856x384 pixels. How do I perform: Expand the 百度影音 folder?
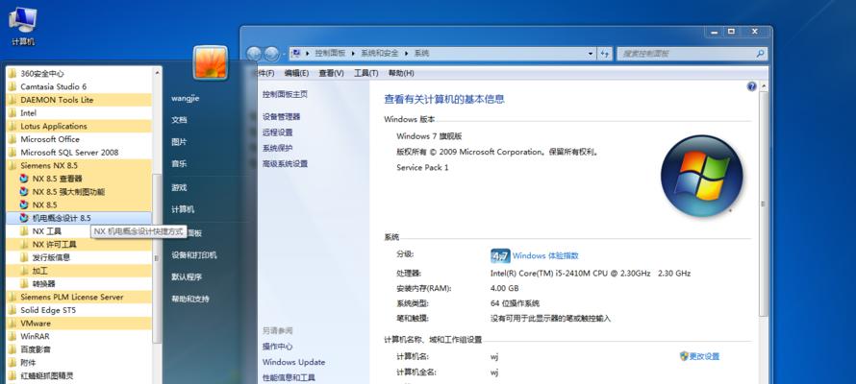(x=79, y=349)
